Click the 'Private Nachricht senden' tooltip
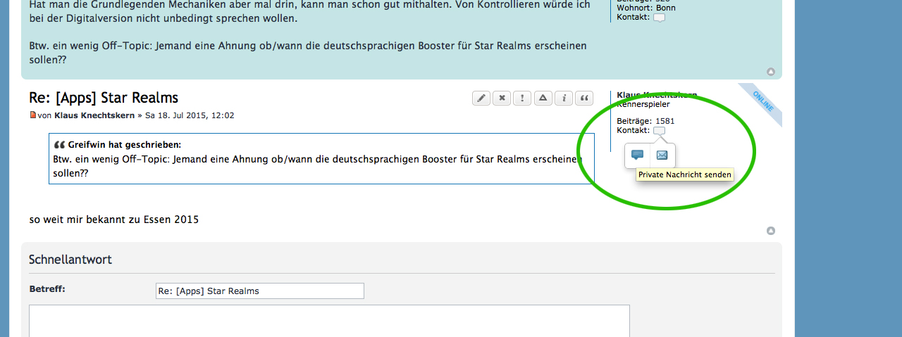This screenshot has height=337, width=902. tap(685, 174)
